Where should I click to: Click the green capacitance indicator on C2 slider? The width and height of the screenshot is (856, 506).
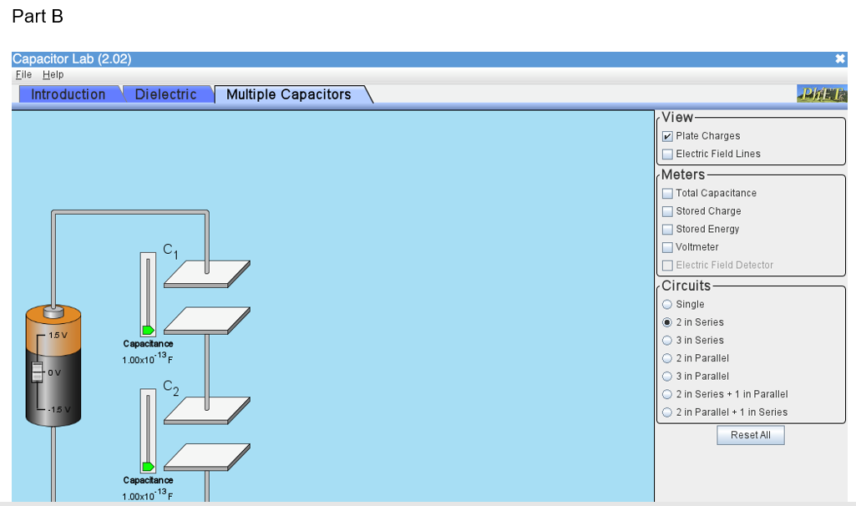coord(149,468)
